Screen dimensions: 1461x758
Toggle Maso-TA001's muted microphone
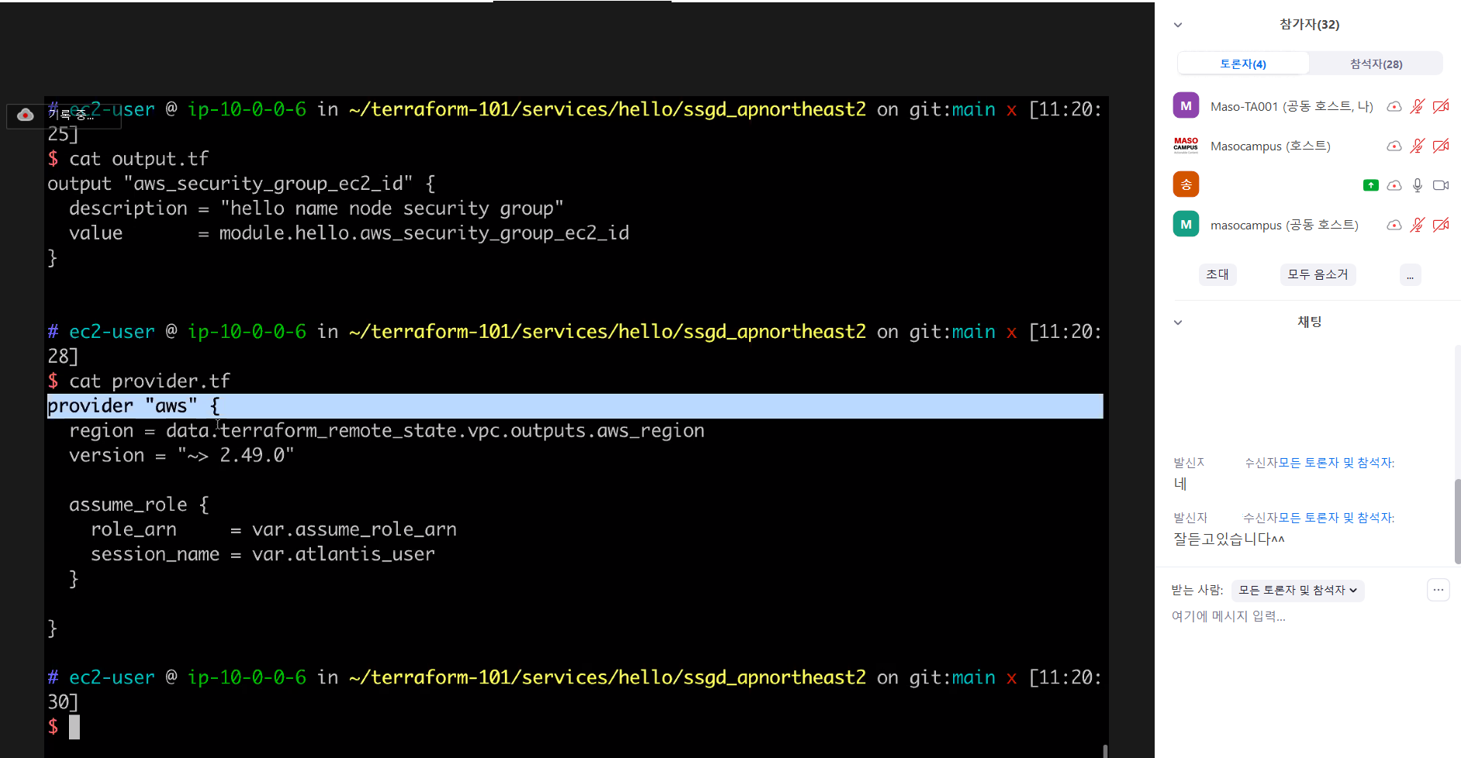(x=1417, y=106)
